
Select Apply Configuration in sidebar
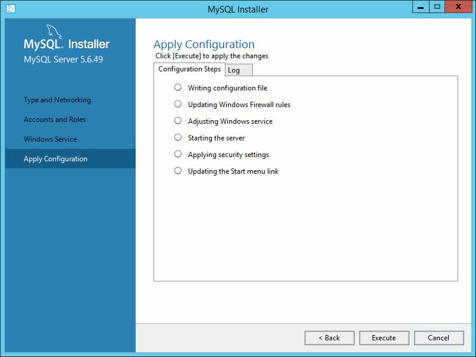(70, 158)
